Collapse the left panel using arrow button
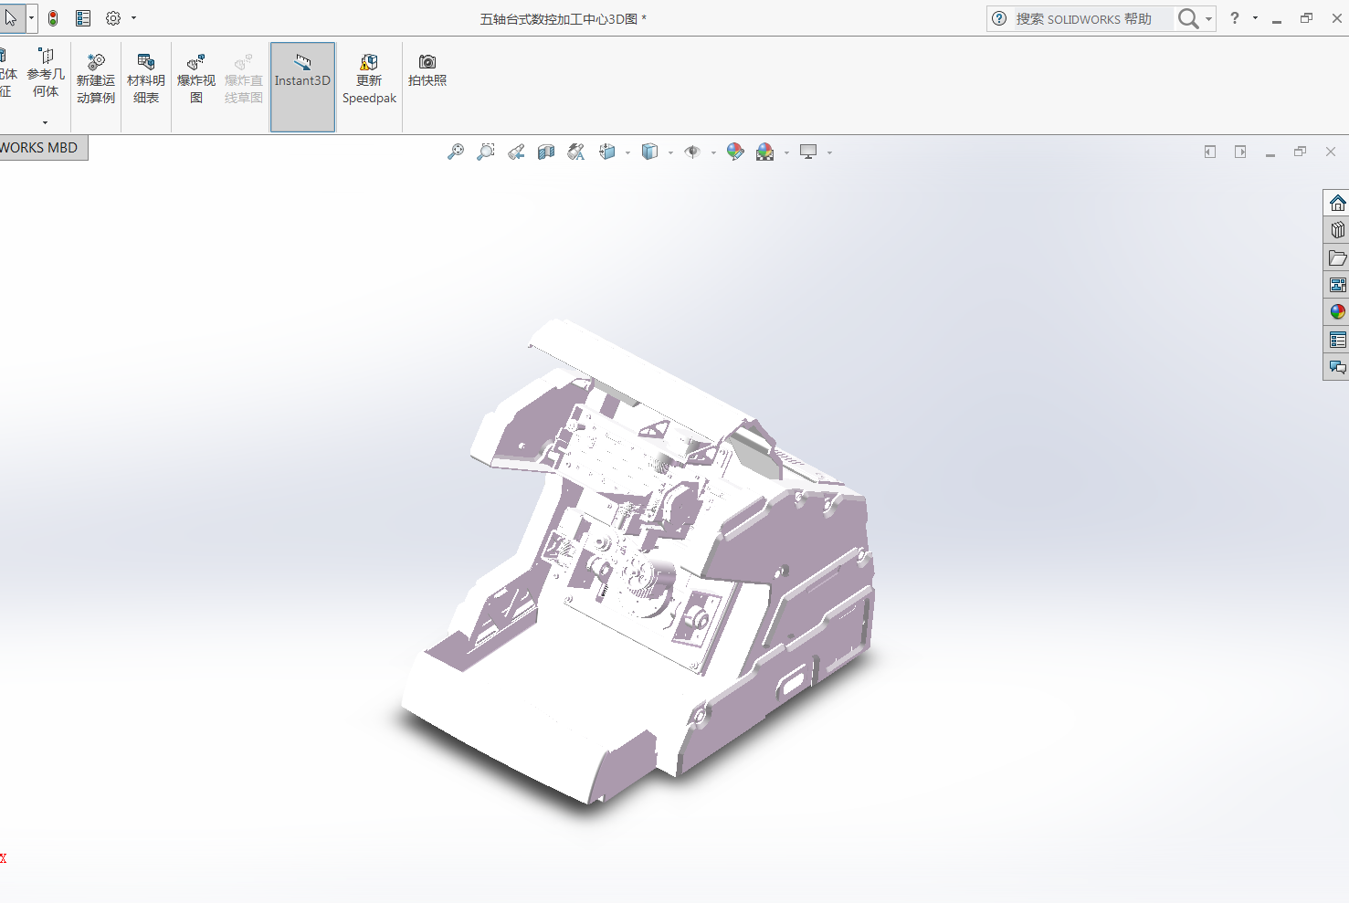 pos(1210,152)
